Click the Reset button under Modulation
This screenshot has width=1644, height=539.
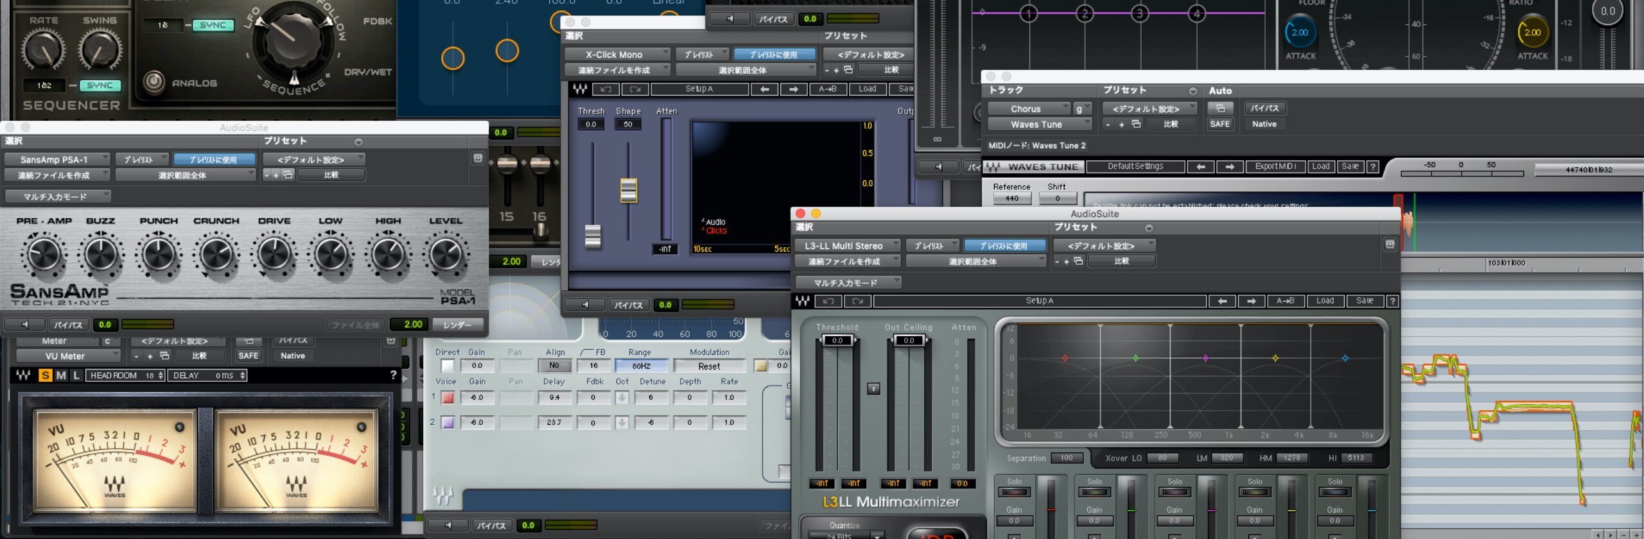[x=709, y=366]
